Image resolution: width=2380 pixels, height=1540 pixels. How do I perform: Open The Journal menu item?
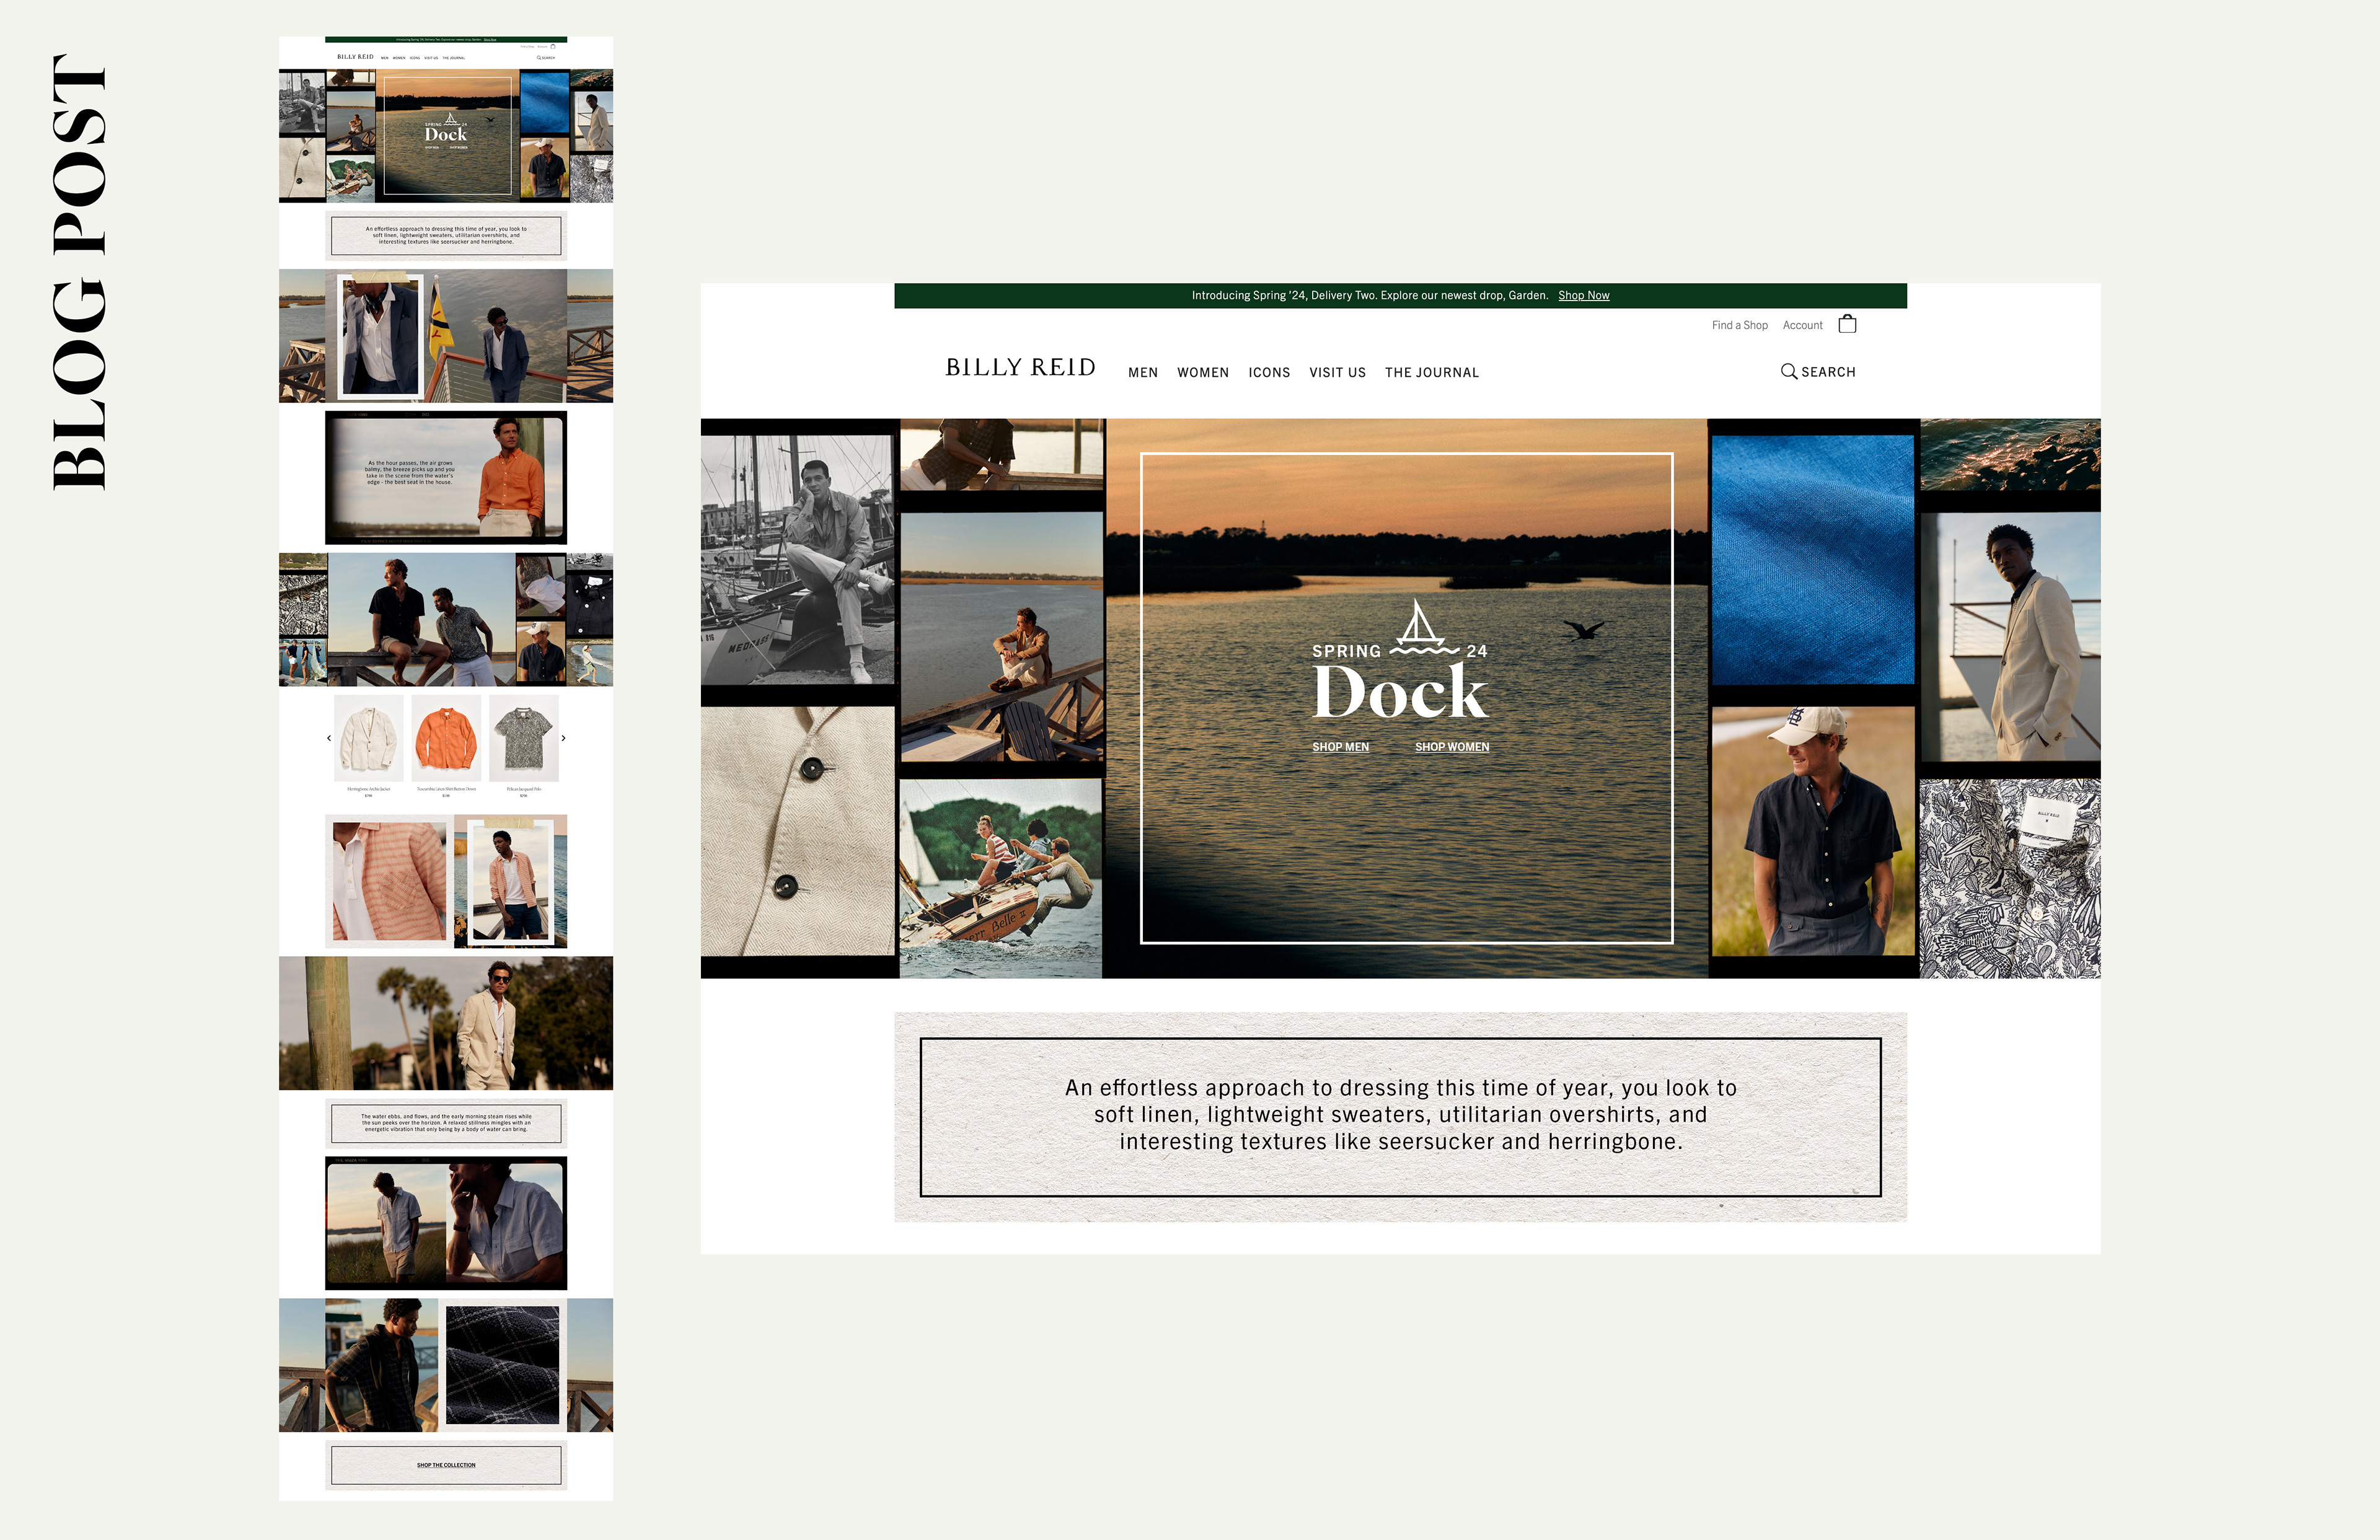tap(1431, 373)
